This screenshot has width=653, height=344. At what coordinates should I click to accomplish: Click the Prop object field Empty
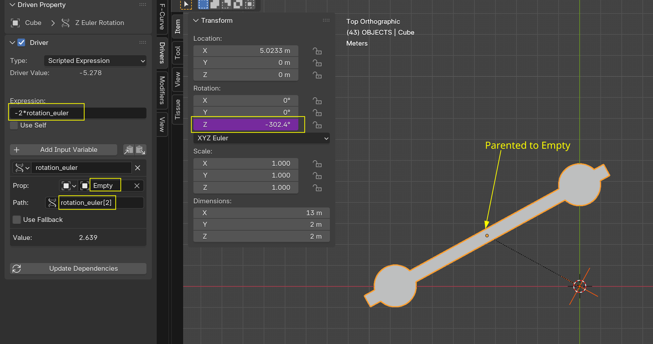pyautogui.click(x=111, y=186)
